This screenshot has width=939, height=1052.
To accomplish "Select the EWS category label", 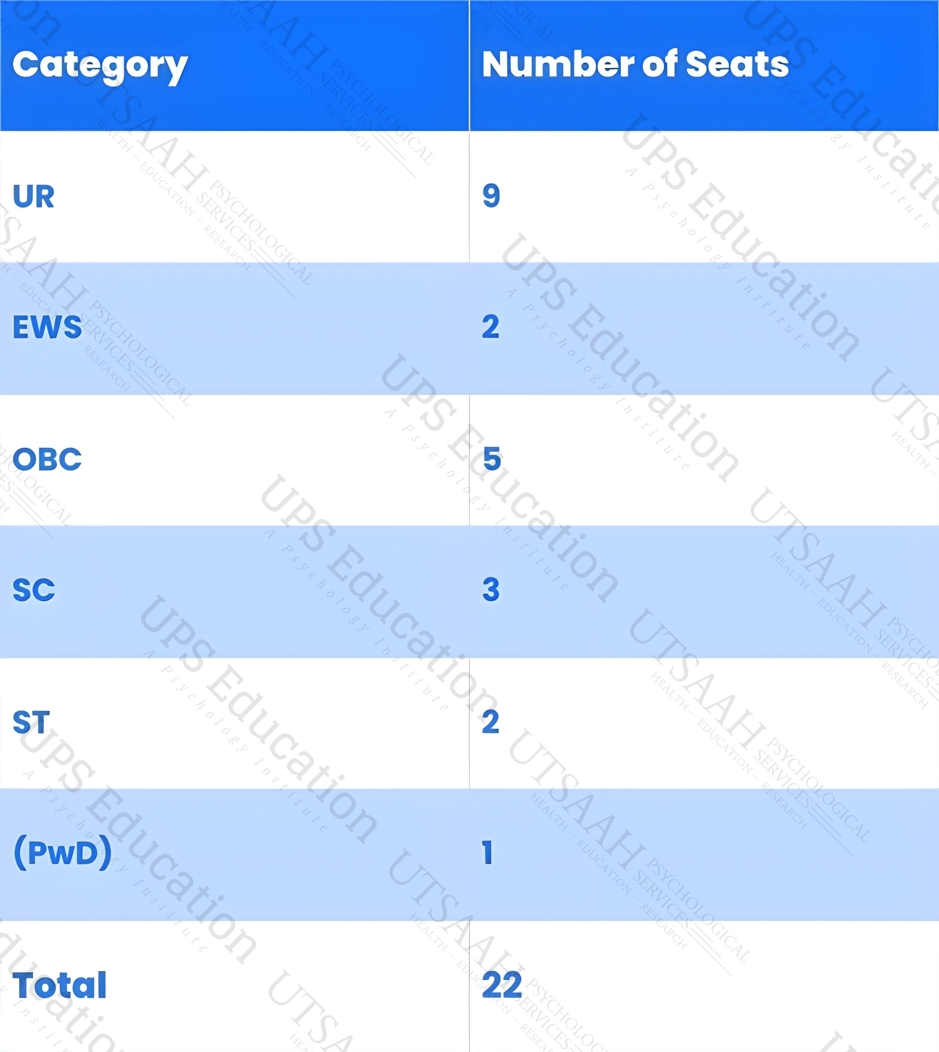I will [x=47, y=327].
